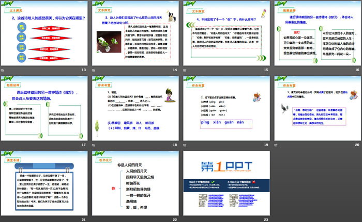Viewport: 362px width, 222px height.
Task: Select slide 21 class summary thumbnail
Action: coord(44,183)
